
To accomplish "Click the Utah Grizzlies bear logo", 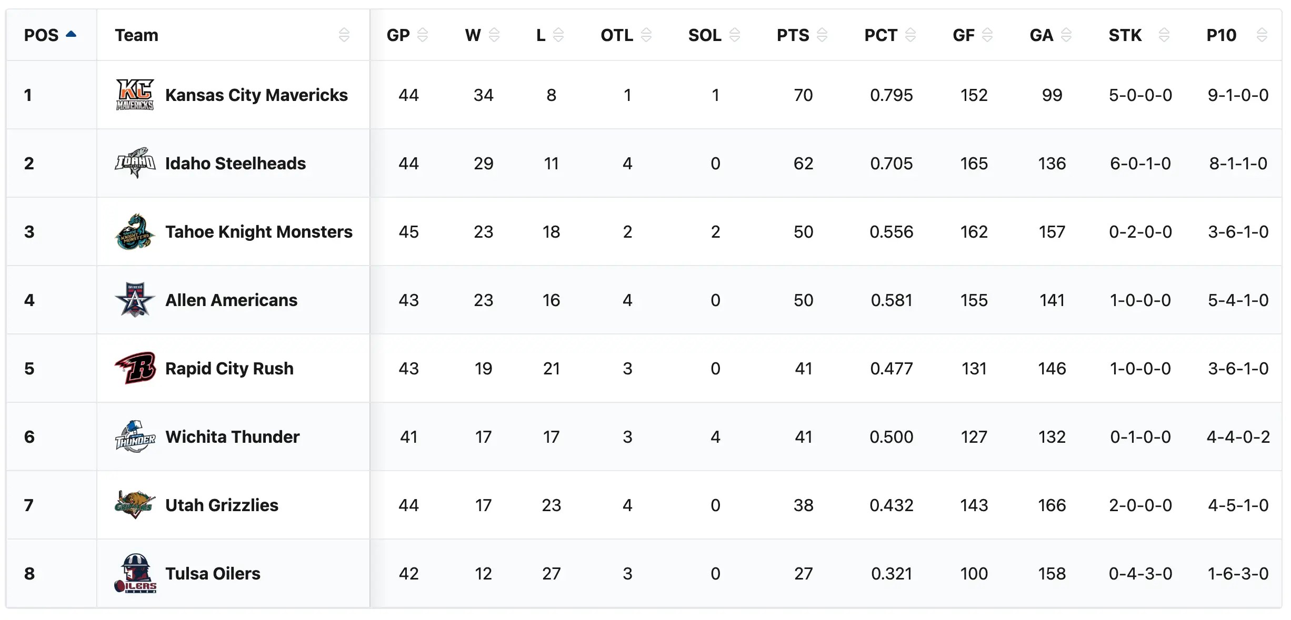I will click(x=135, y=505).
